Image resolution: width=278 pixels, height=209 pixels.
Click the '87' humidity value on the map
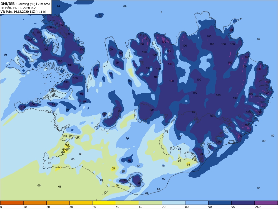259,188
